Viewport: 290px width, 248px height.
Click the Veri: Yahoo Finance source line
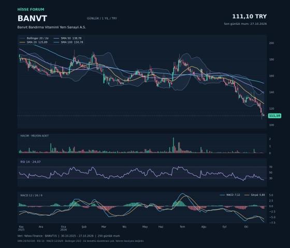coord(68,236)
